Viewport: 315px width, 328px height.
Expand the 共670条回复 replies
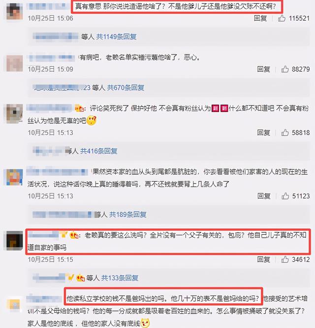[126, 87]
